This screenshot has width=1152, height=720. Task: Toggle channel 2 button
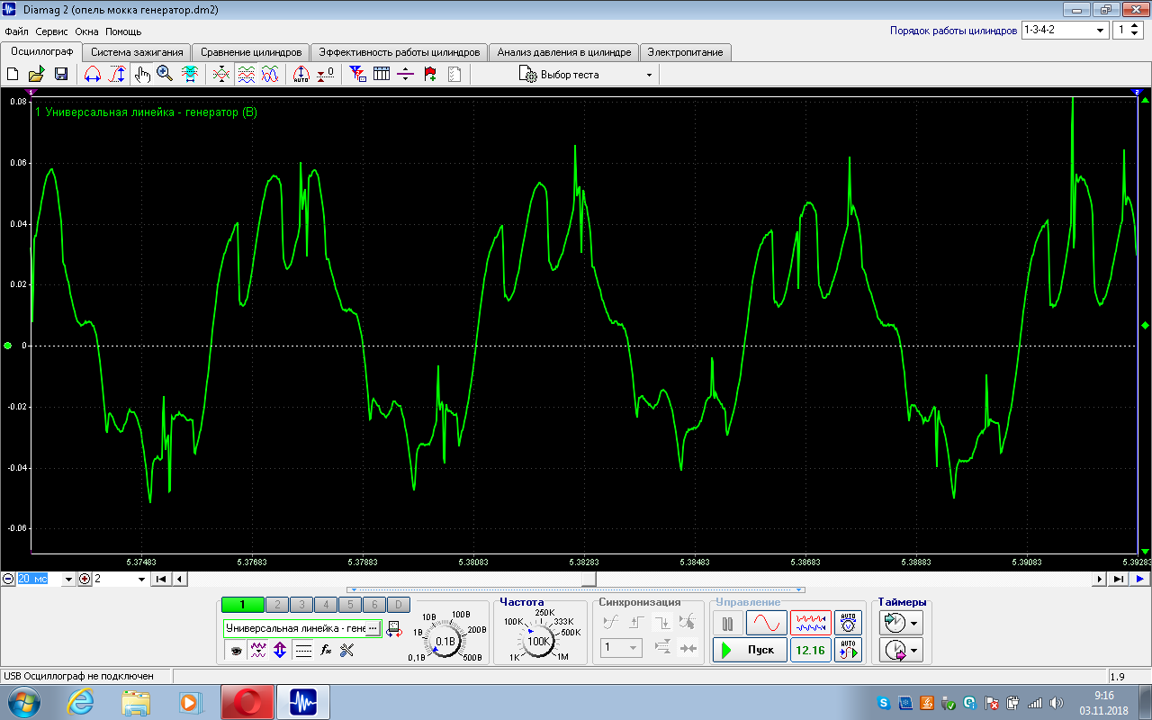(277, 605)
